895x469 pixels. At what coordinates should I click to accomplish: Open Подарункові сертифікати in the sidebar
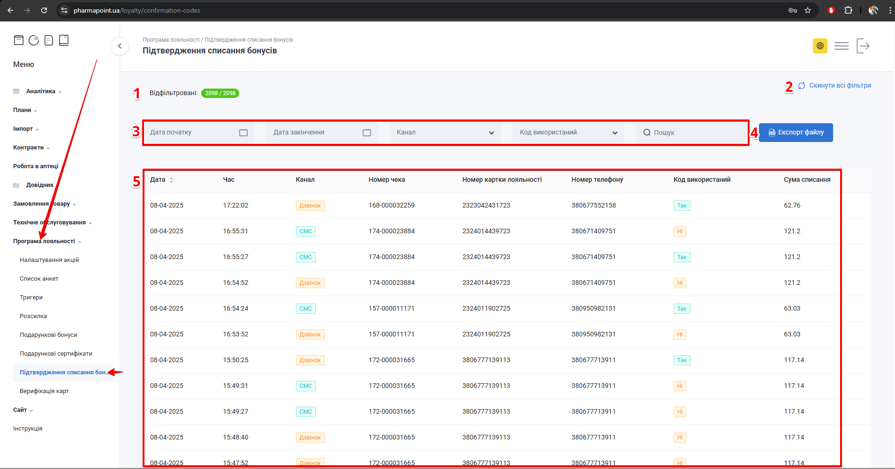pyautogui.click(x=56, y=354)
